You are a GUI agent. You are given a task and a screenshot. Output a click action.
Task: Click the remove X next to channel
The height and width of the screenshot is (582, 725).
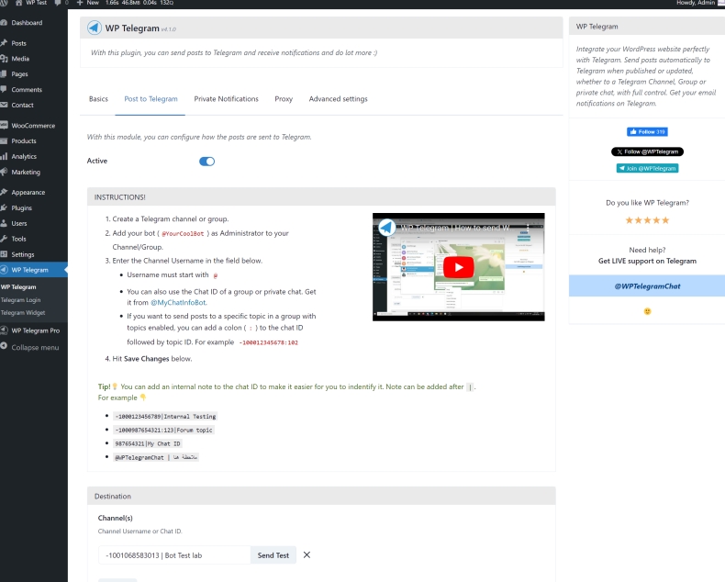tap(307, 554)
